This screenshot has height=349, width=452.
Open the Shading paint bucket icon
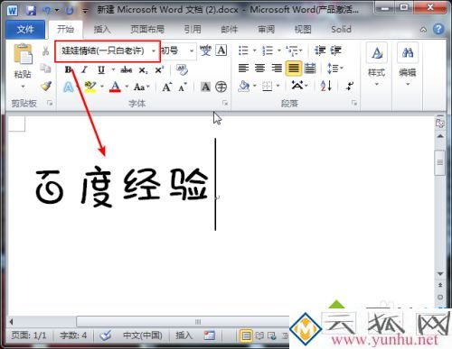(244, 87)
